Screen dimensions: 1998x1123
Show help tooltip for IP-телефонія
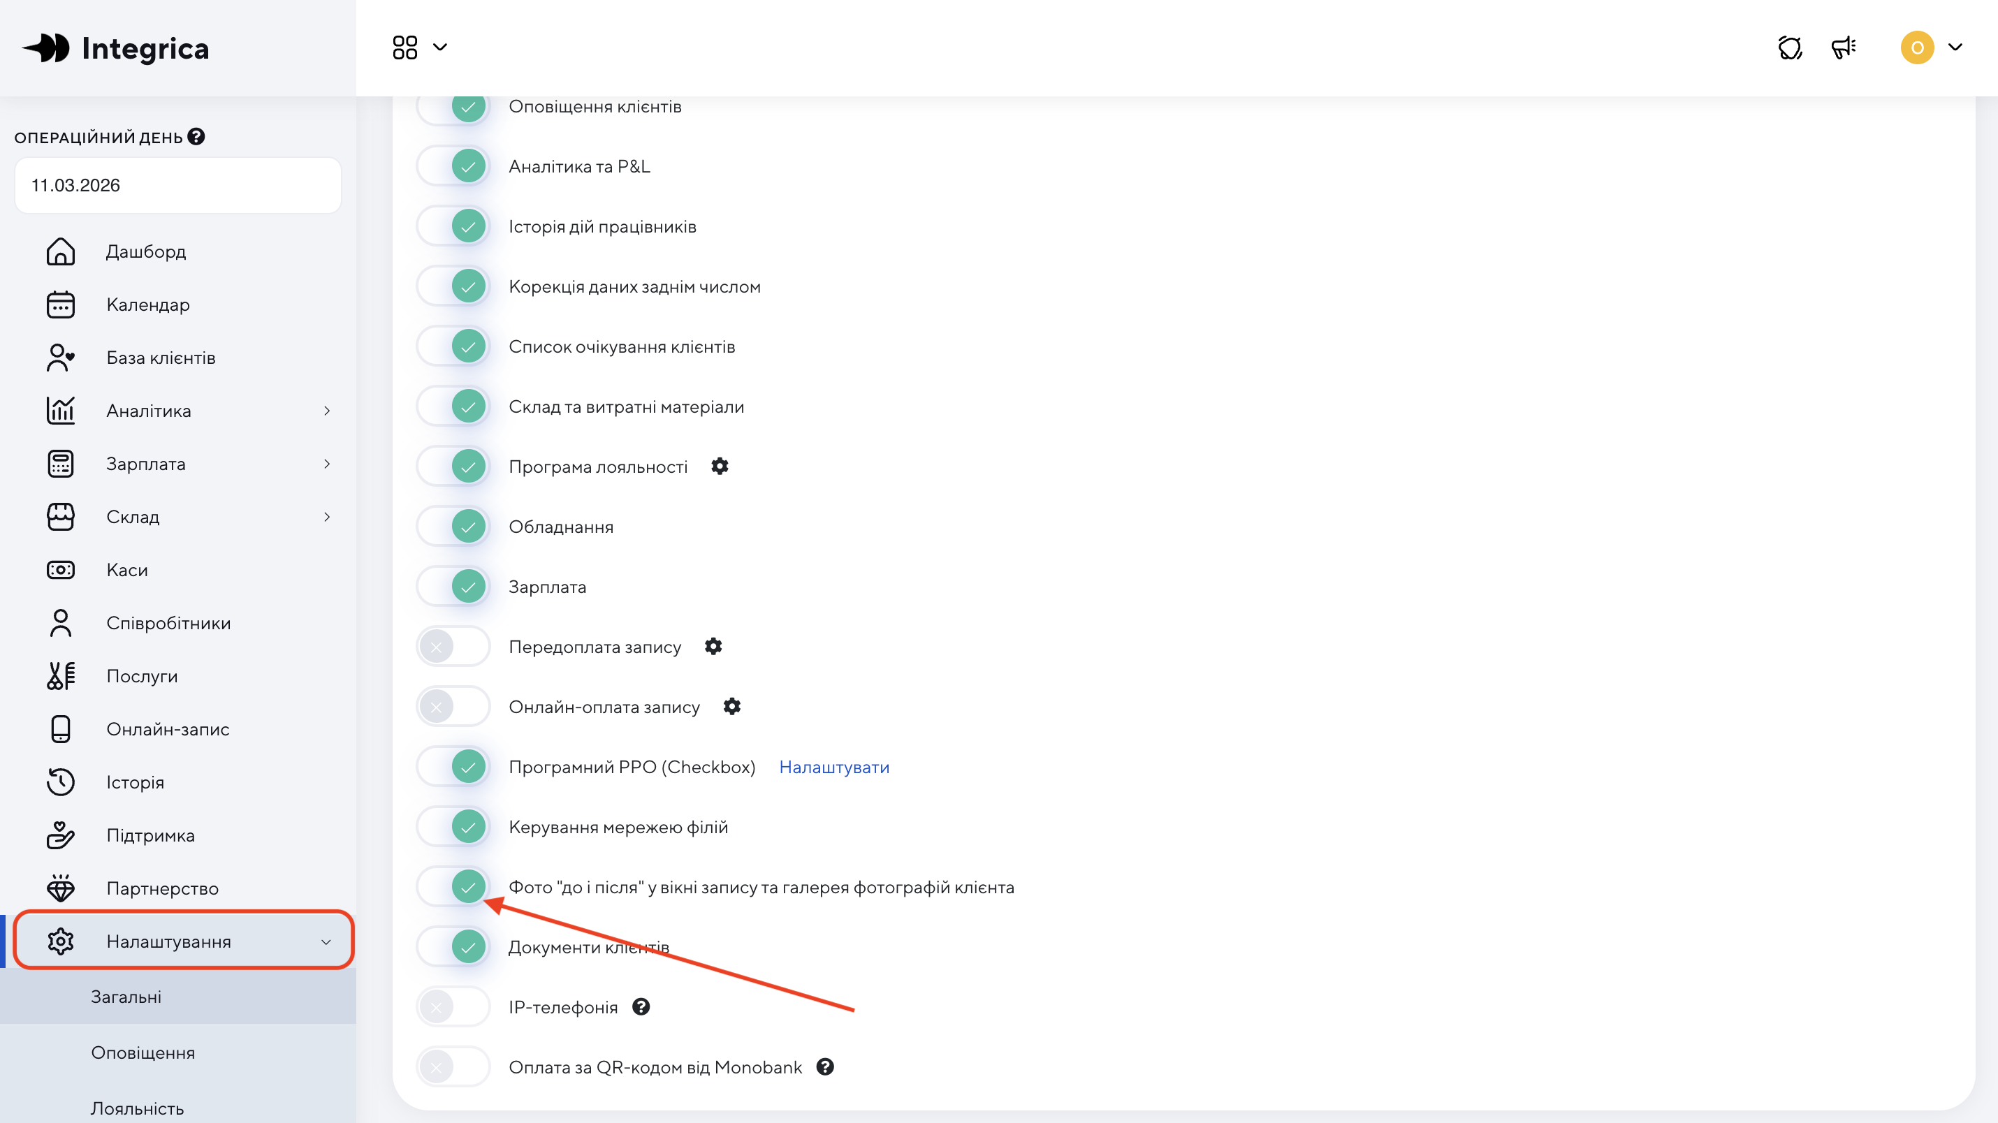pos(641,1006)
